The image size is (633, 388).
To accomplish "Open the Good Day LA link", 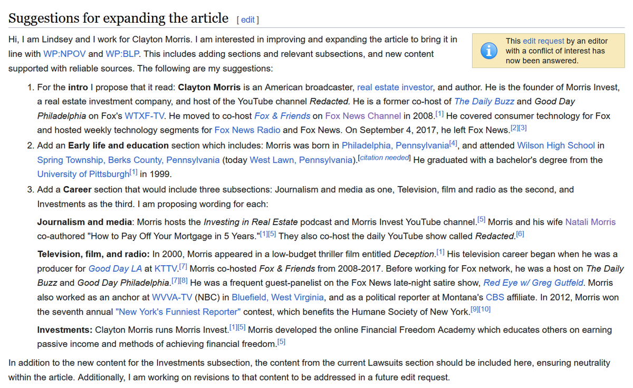I will pyautogui.click(x=115, y=269).
